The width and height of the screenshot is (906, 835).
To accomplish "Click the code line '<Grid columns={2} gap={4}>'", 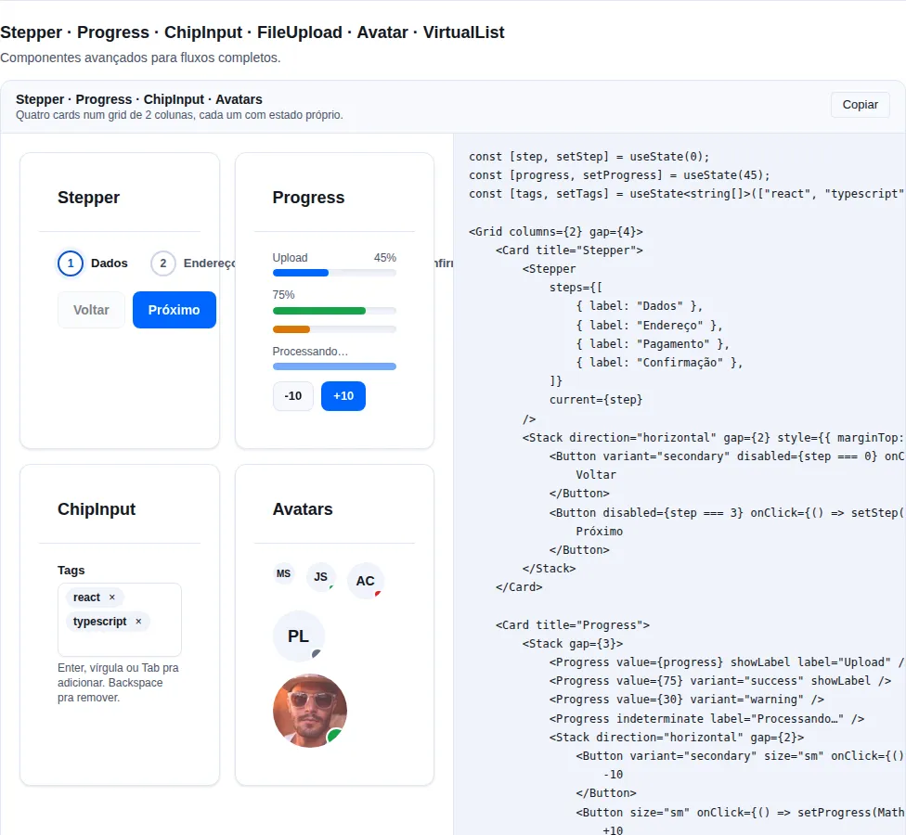I will point(556,232).
